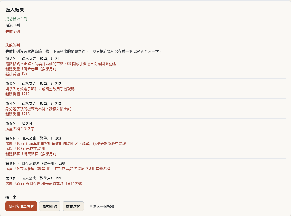Select row 第 6 列 晴禾公寓 103
The width and height of the screenshot is (291, 216).
coord(33,139)
